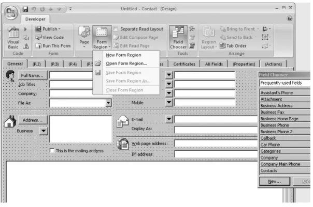Switch to the All Fields tab
Image resolution: width=313 pixels, height=207 pixels.
pyautogui.click(x=214, y=64)
